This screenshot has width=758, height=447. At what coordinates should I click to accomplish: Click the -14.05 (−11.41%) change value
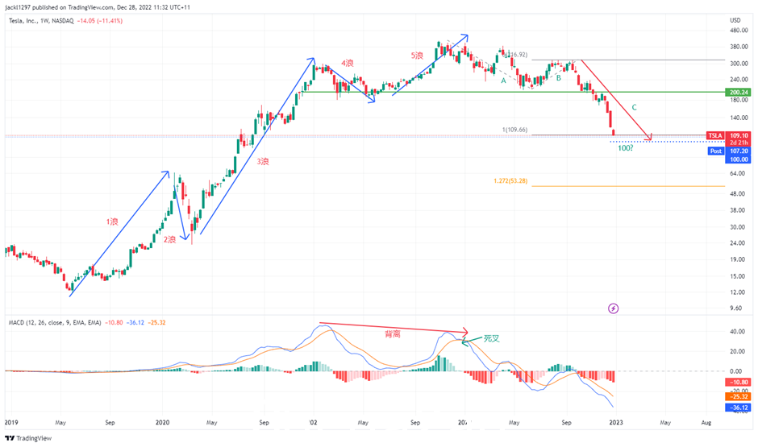tap(99, 21)
